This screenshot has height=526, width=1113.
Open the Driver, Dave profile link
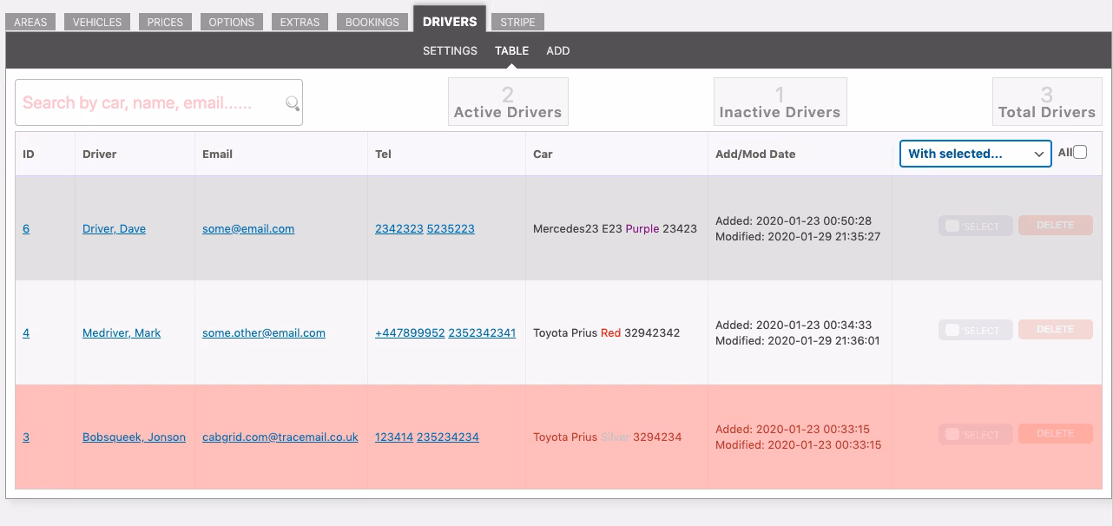[114, 228]
